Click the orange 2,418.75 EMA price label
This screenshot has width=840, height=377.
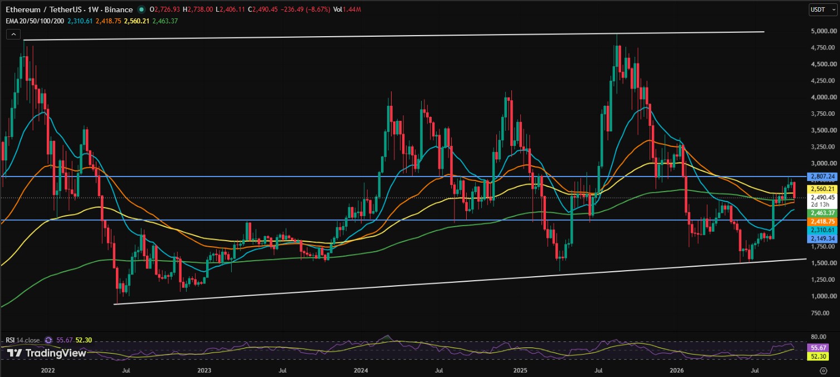click(822, 222)
